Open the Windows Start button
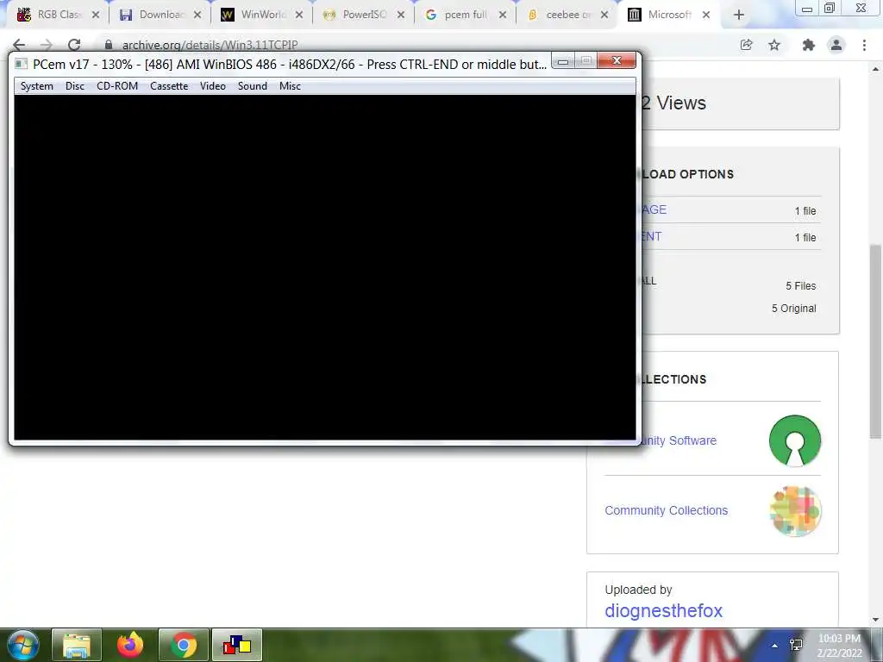Image resolution: width=883 pixels, height=662 pixels. pos(23,645)
